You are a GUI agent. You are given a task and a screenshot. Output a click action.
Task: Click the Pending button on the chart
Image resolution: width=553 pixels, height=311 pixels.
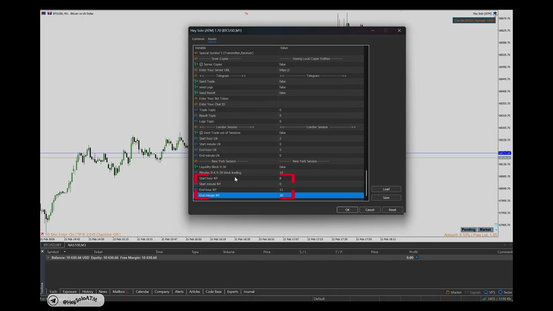tap(468, 230)
